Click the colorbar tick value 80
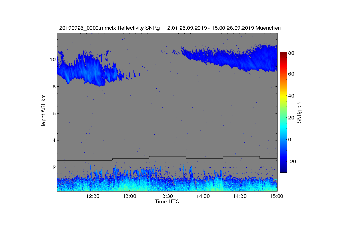 [292, 53]
